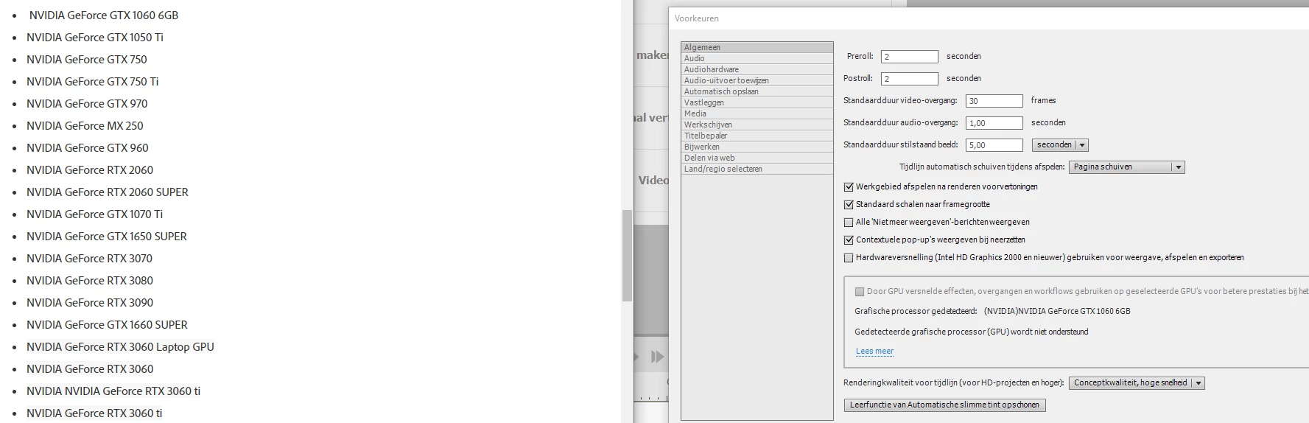Image resolution: width=1309 pixels, height=423 pixels.
Task: Open the Audio preferences category
Action: [757, 58]
